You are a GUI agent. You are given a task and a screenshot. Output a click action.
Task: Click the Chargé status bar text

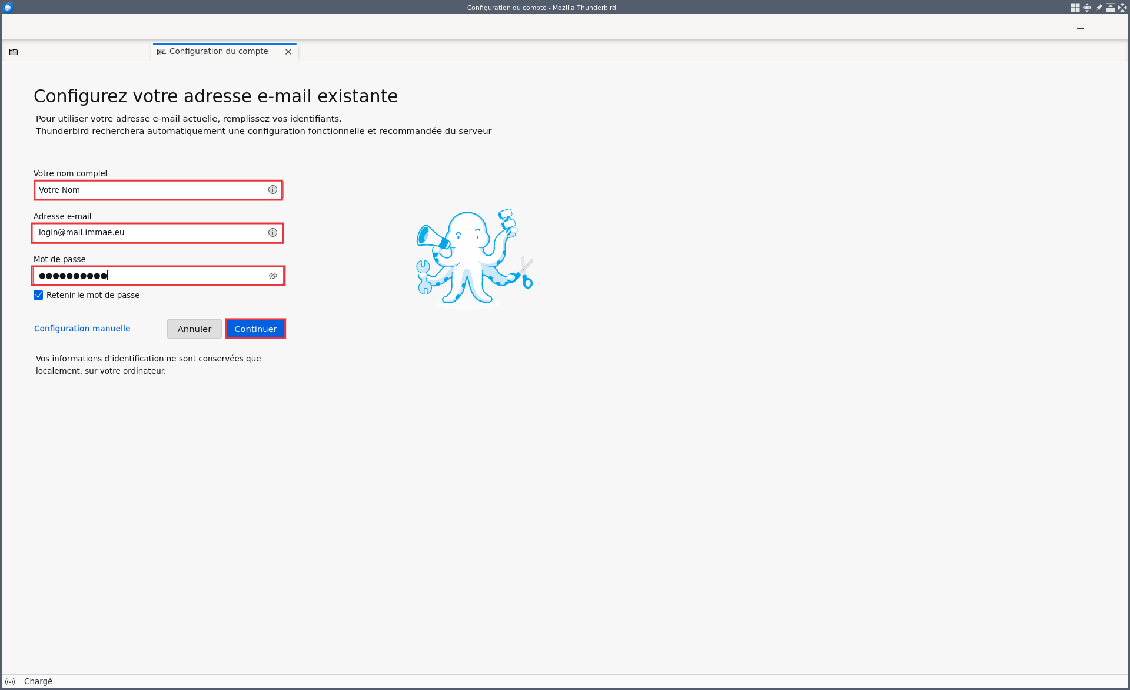pyautogui.click(x=38, y=681)
